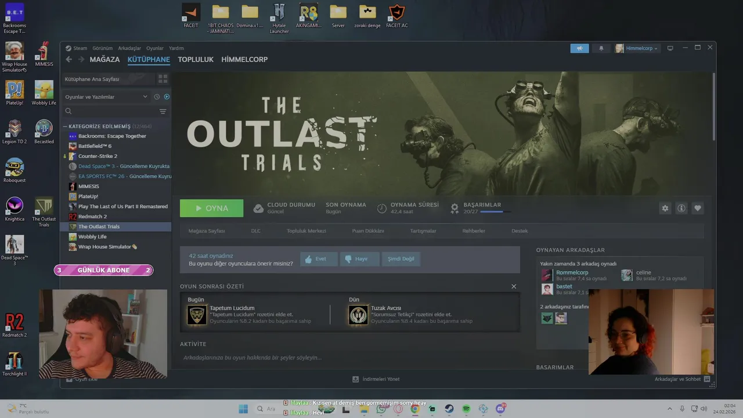Open the Tapetum Lucidum achievement badge
The height and width of the screenshot is (418, 743).
tap(197, 315)
